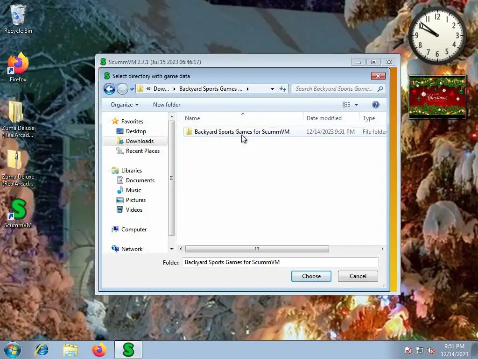Click the muted volume tray icon

coord(431,350)
